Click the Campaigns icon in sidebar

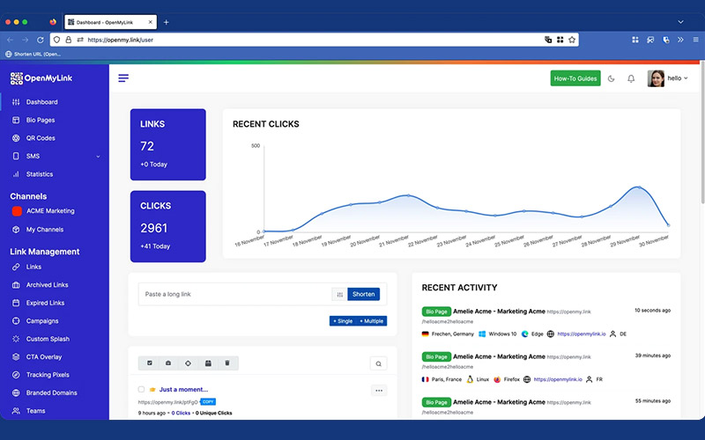[x=16, y=320]
